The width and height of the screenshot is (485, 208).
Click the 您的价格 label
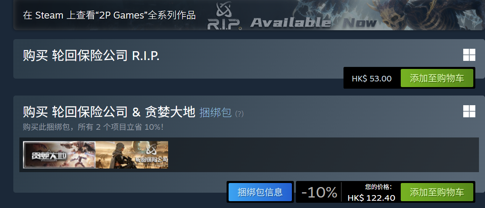tap(379, 187)
